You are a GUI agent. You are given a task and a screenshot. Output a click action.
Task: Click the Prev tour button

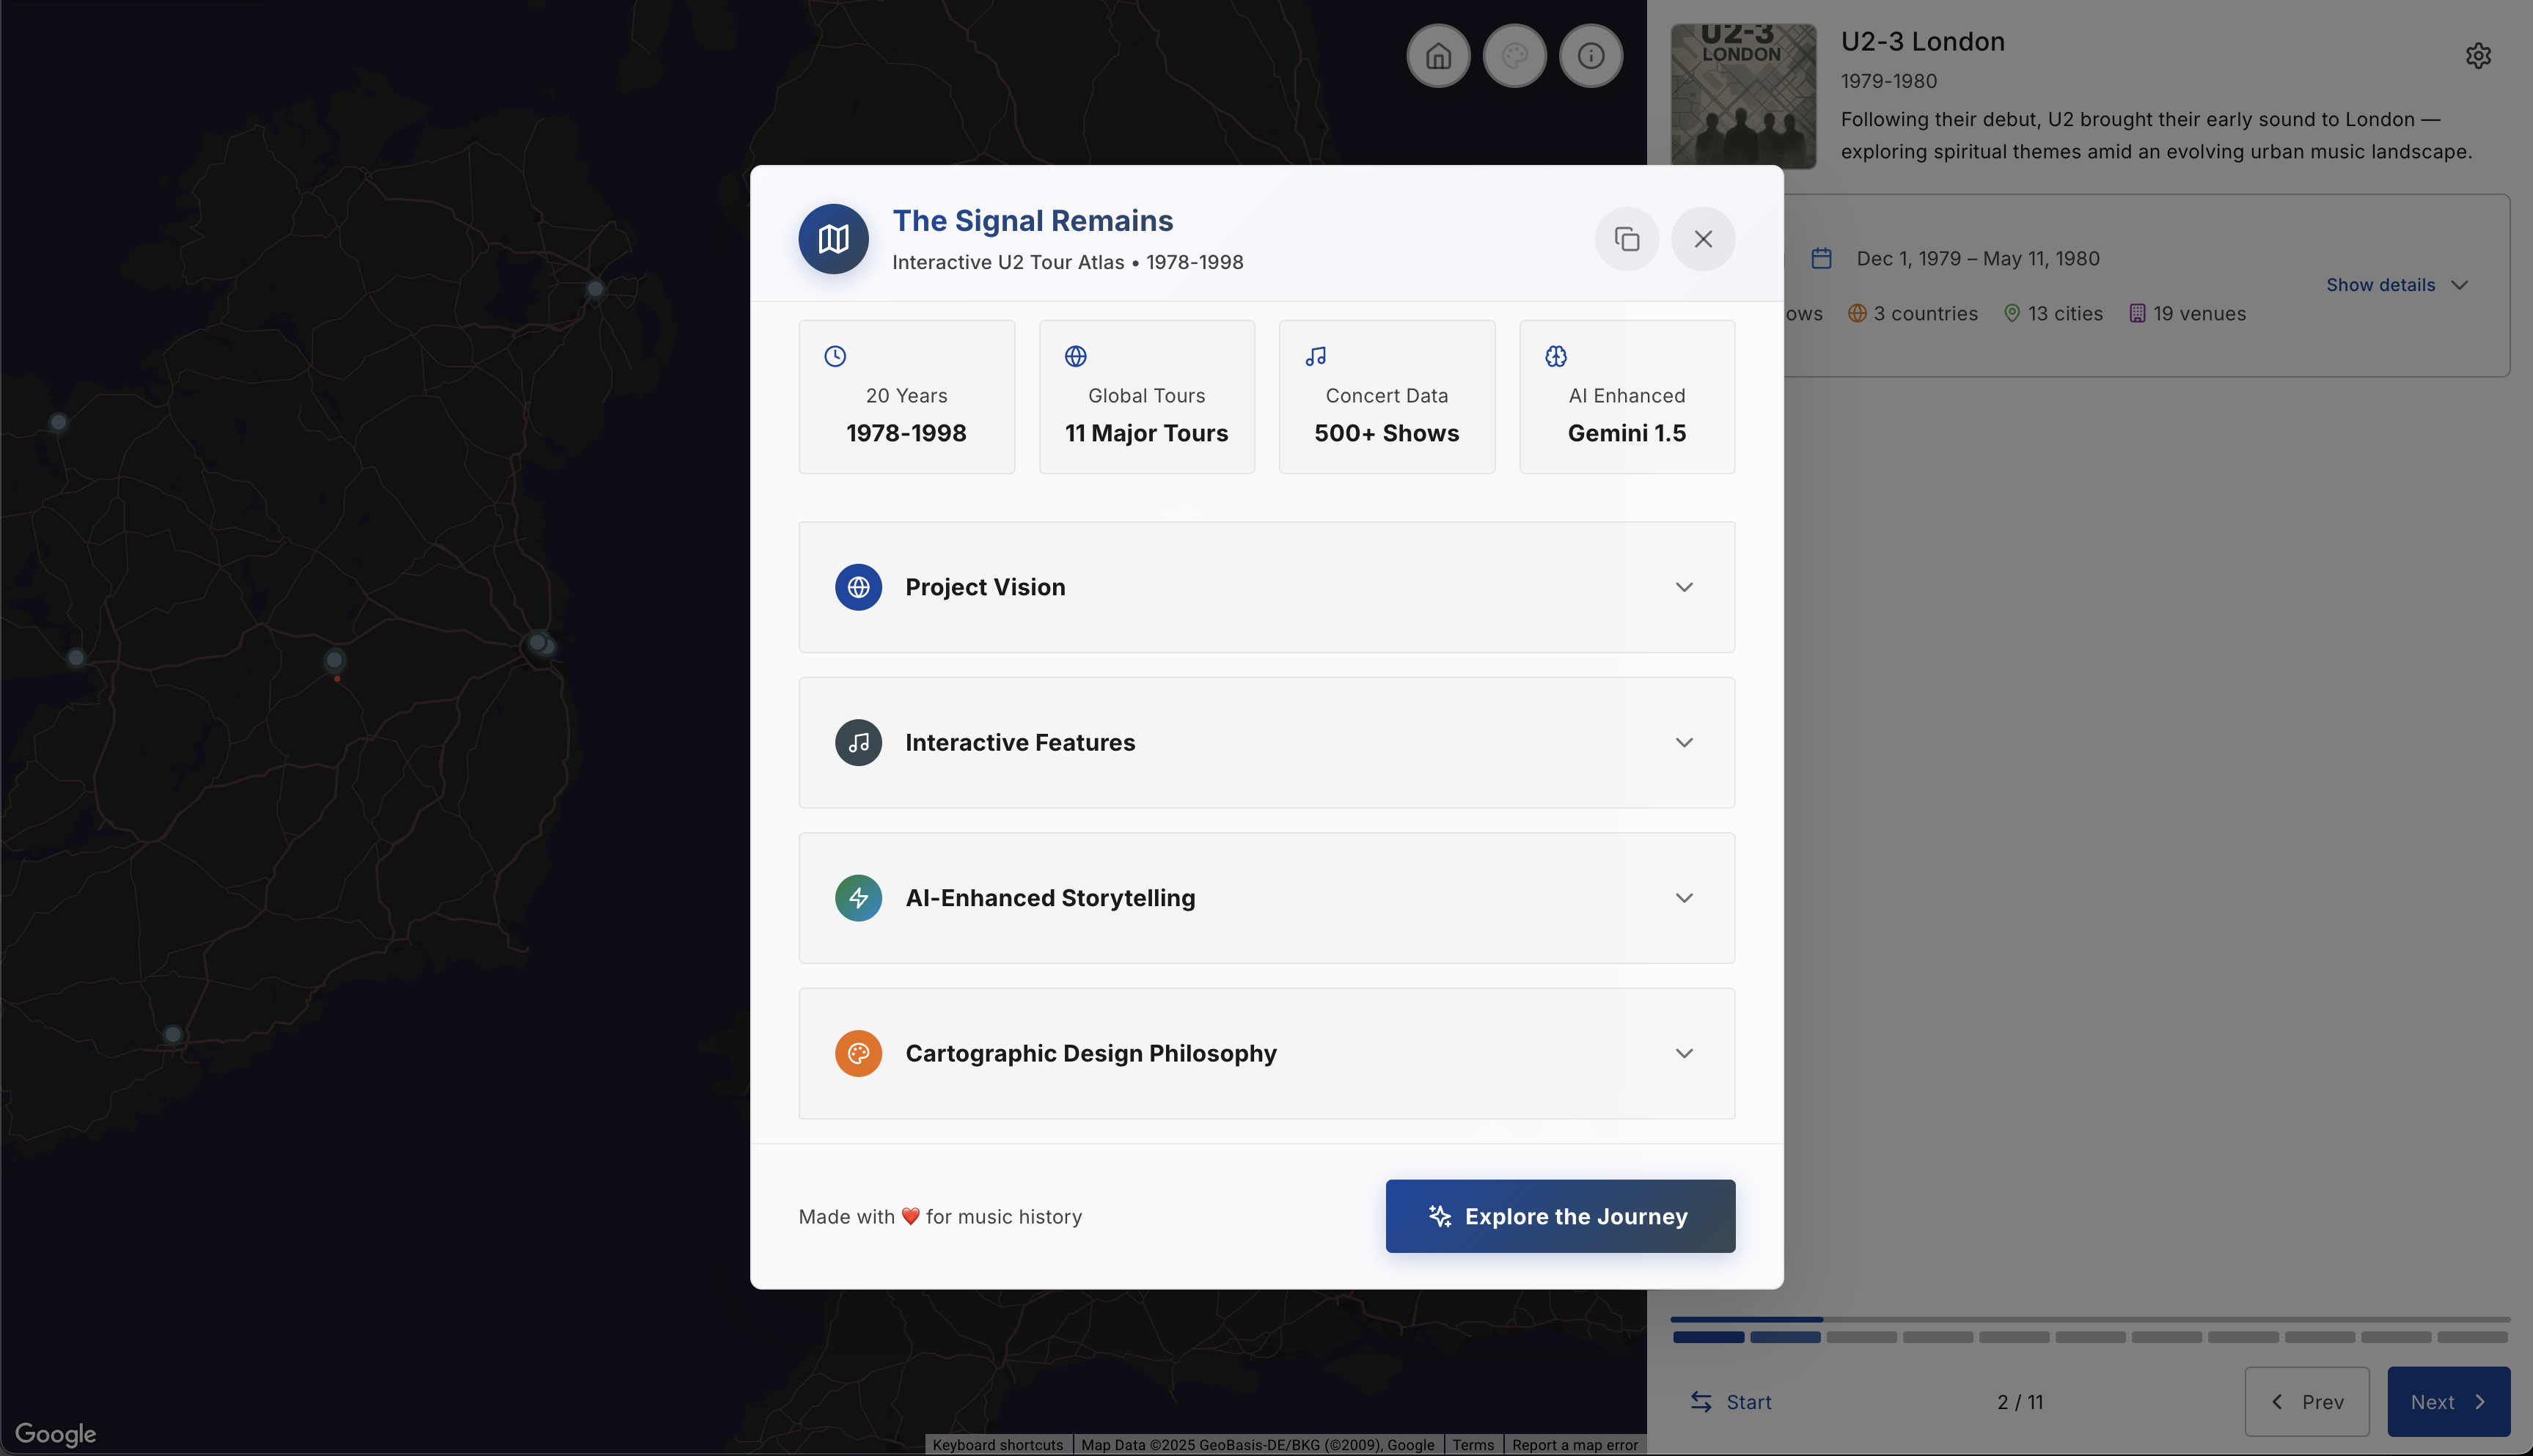point(2306,1401)
